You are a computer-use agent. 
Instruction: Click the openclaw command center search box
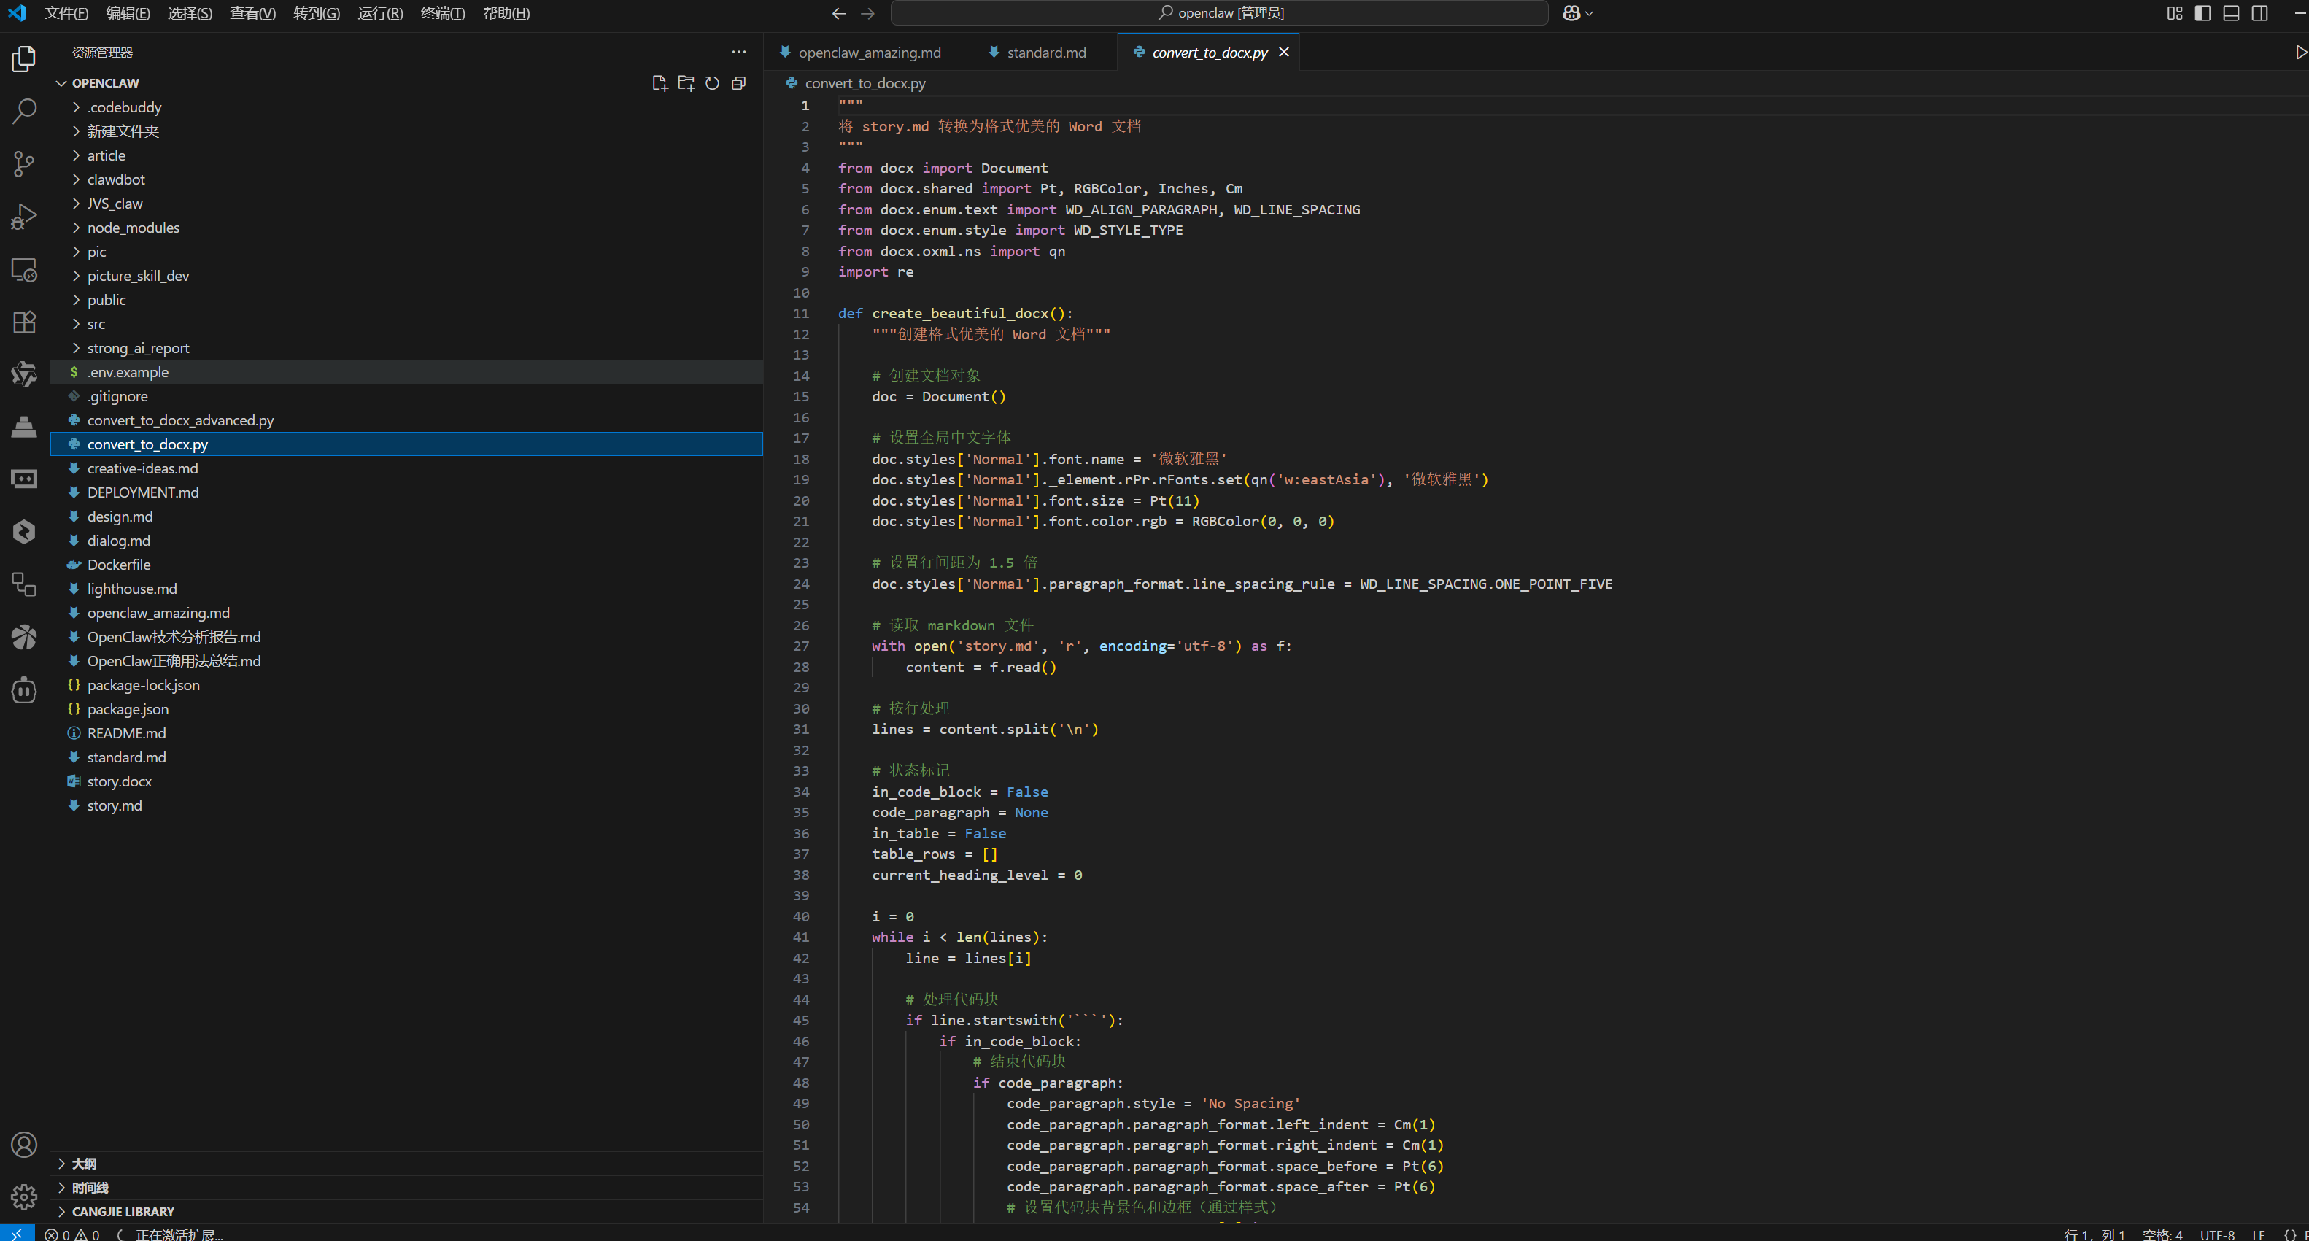[1219, 13]
